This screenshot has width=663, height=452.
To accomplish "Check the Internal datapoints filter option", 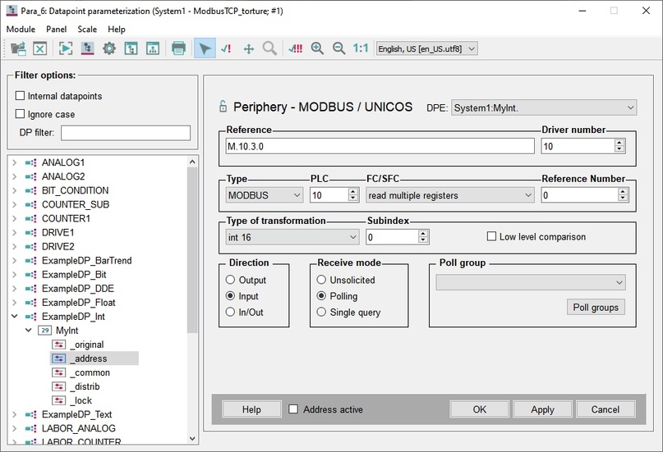I will (x=20, y=96).
